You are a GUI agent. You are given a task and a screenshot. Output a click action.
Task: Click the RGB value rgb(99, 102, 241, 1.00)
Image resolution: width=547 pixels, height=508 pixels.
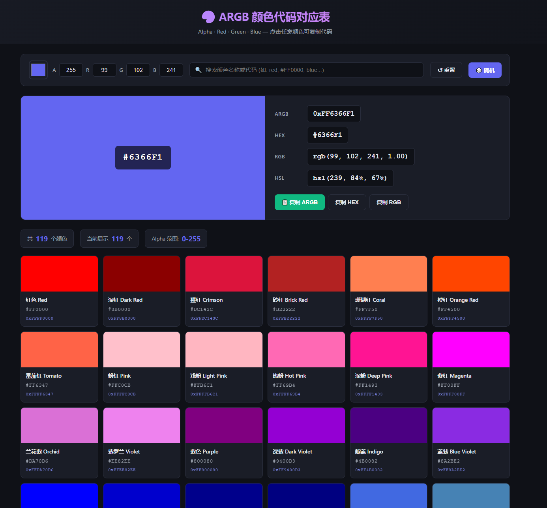point(361,156)
